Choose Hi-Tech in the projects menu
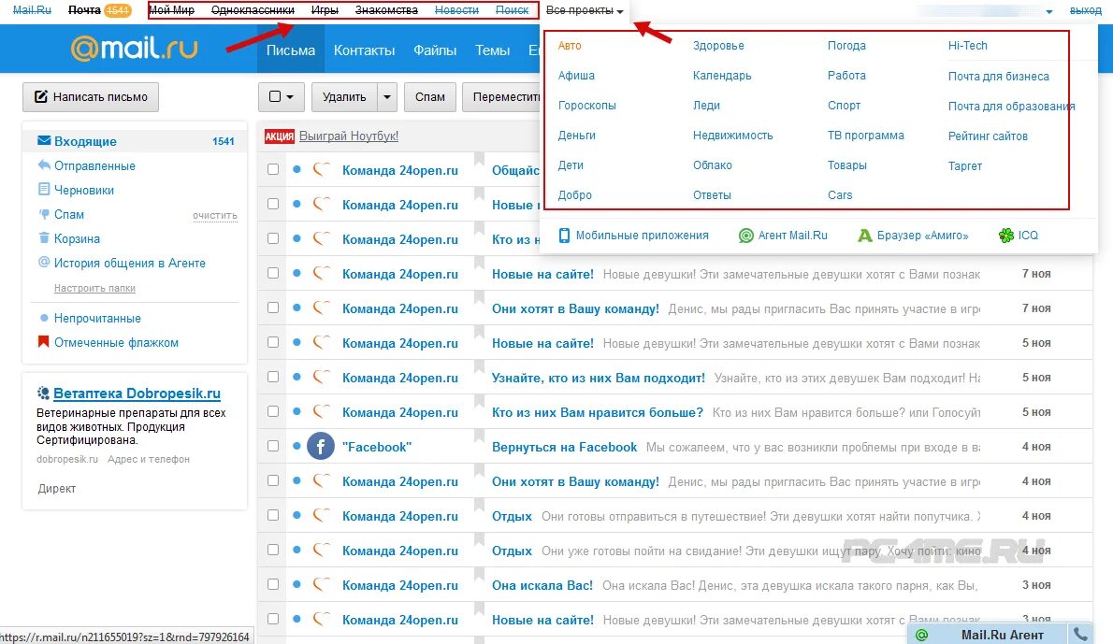Screen dimensions: 1113x644 [967, 46]
